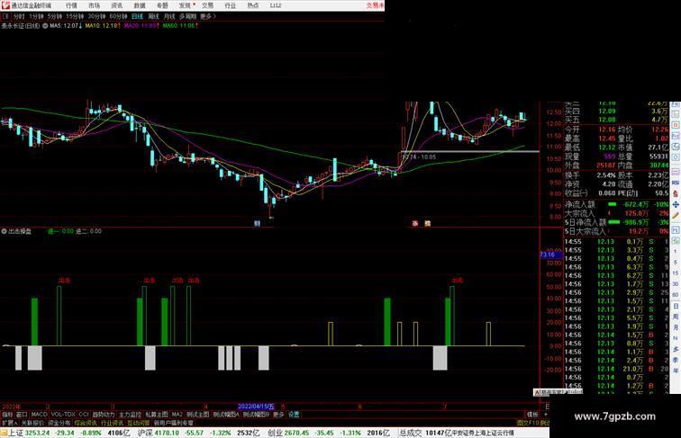The width and height of the screenshot is (681, 438).
Task: Select the 30-minute button in right toolbar
Action: click(676, 284)
